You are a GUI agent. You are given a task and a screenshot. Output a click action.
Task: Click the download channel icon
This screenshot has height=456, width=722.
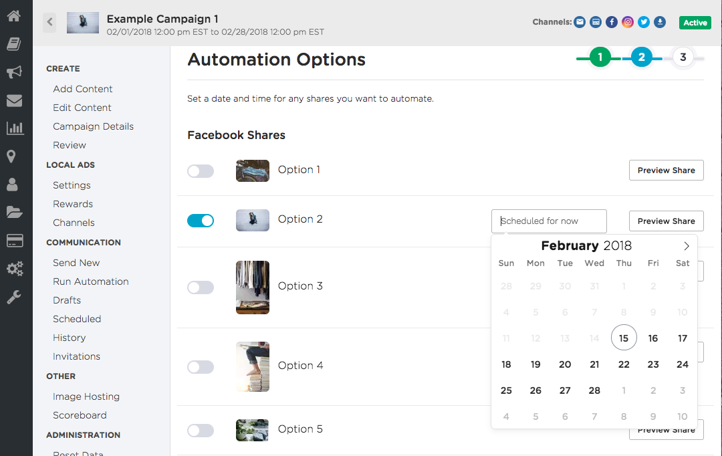point(660,21)
